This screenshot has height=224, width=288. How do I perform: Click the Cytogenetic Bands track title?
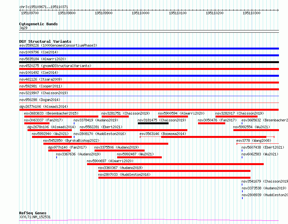[39, 24]
